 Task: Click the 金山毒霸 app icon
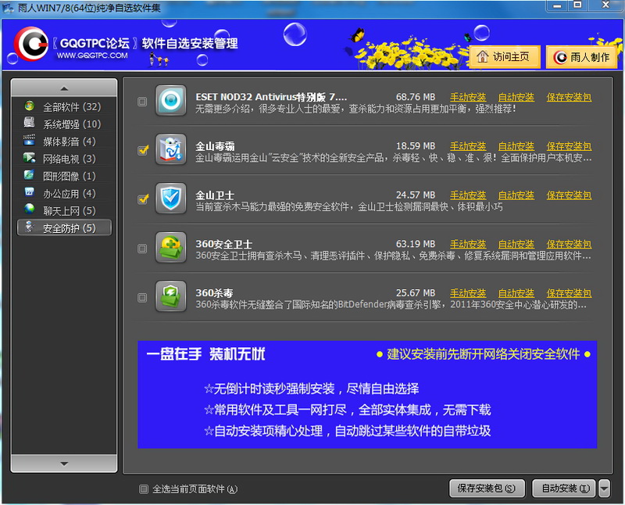tap(170, 149)
